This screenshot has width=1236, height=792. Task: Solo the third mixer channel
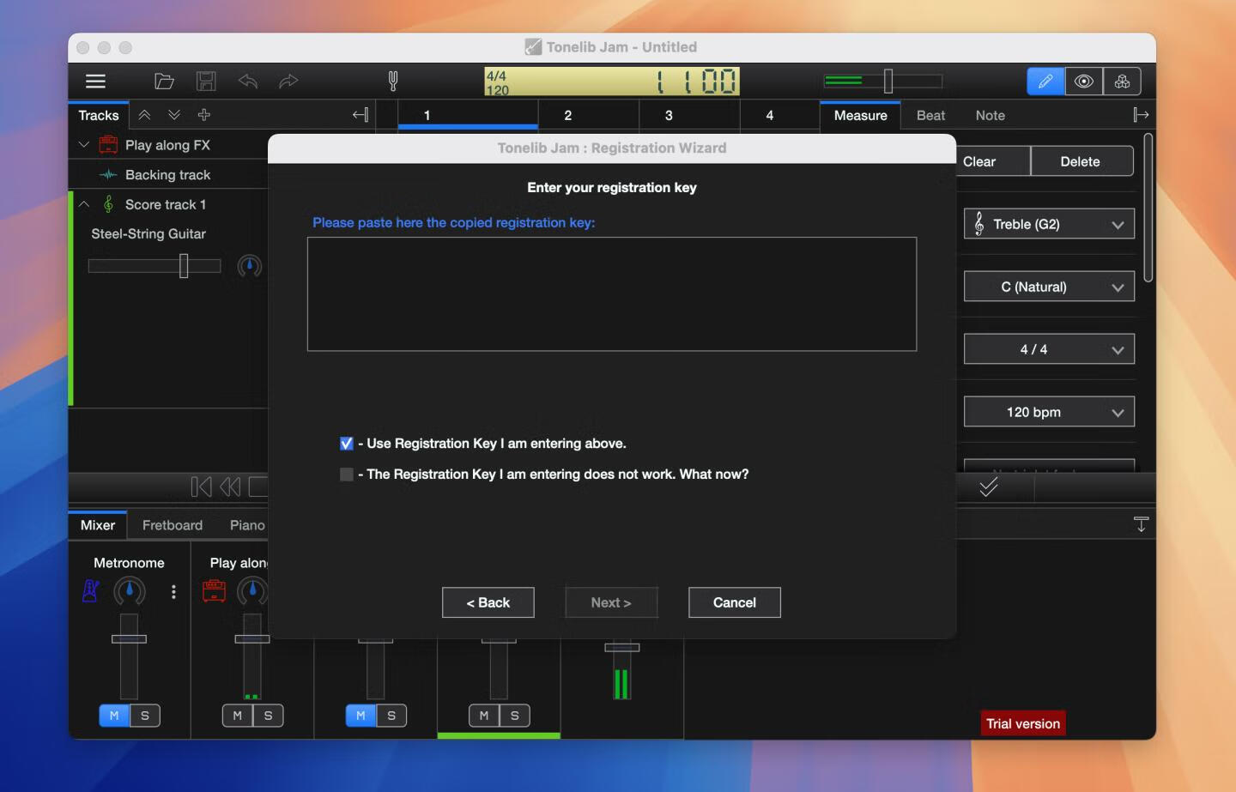pyautogui.click(x=391, y=716)
